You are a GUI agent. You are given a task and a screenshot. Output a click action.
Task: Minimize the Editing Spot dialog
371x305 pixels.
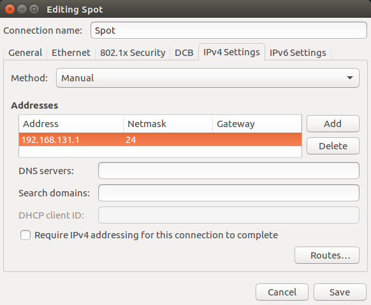pyautogui.click(x=22, y=10)
